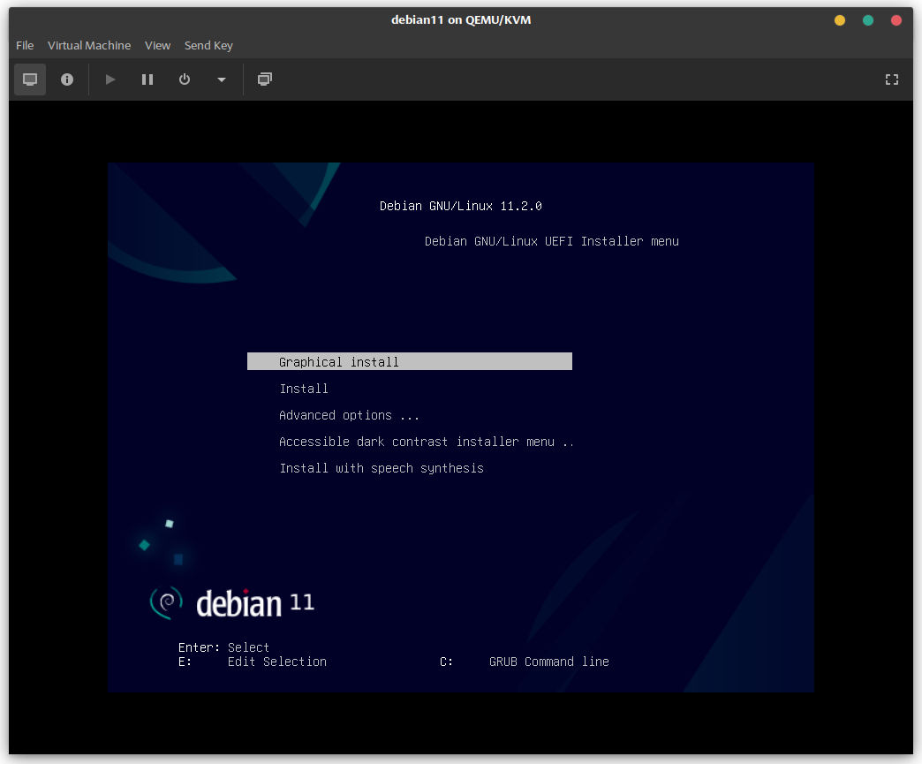Show the graphical console view

coord(30,79)
